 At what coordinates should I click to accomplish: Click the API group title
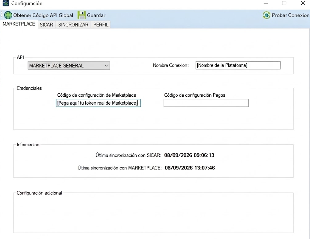(20, 57)
